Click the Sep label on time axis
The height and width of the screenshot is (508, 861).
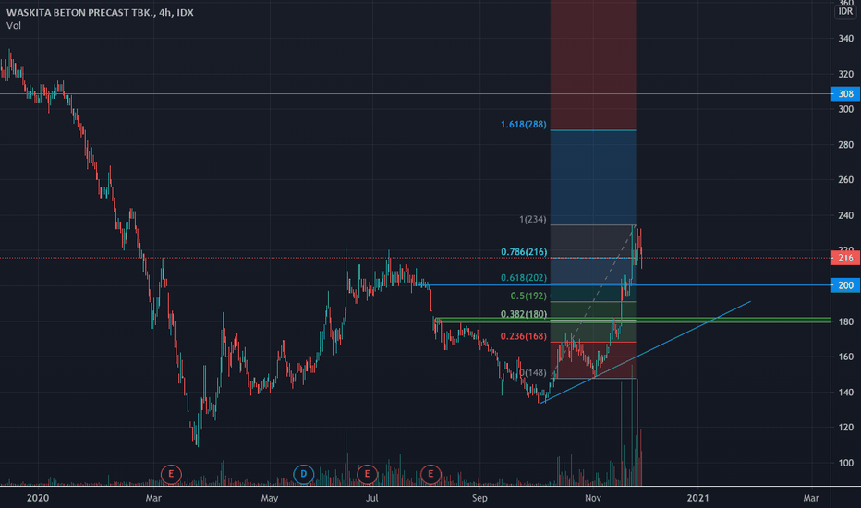479,498
